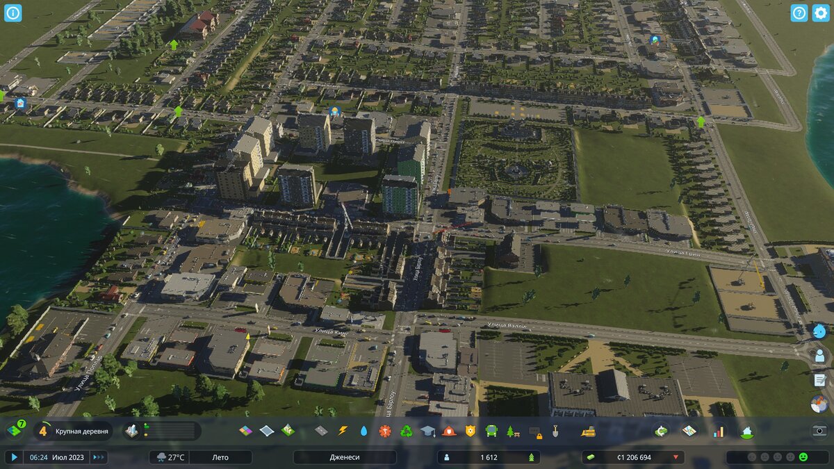This screenshot has width=834, height=469.
Task: Click the 06:24 Июл 2023 date display
Action: [x=56, y=457]
